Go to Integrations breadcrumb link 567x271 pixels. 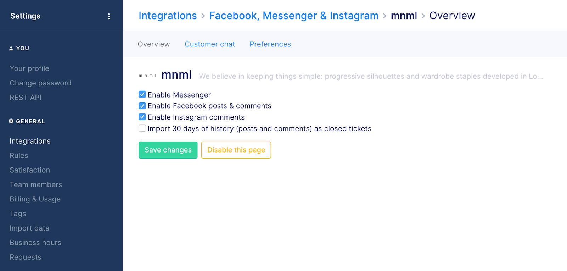(168, 16)
